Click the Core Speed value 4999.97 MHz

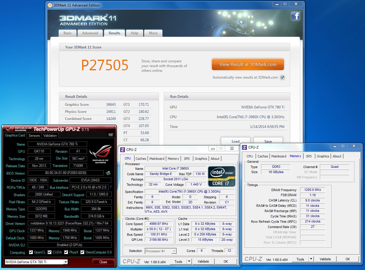[x=159, y=224]
